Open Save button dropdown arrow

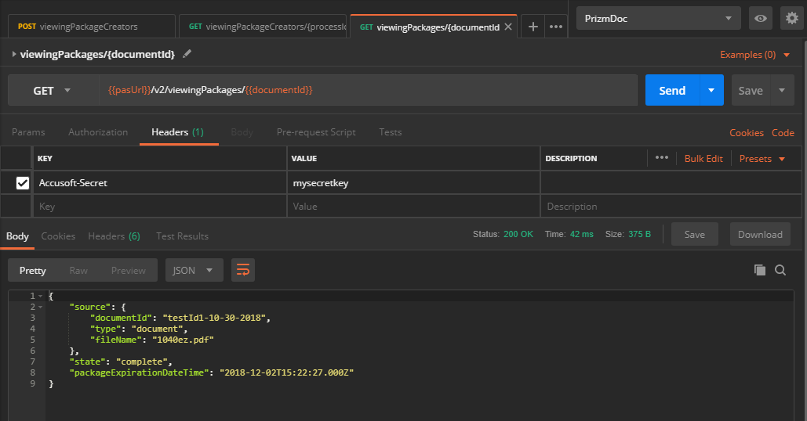[x=782, y=90]
